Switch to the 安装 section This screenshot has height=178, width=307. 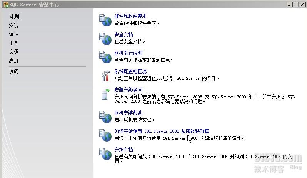[13, 25]
